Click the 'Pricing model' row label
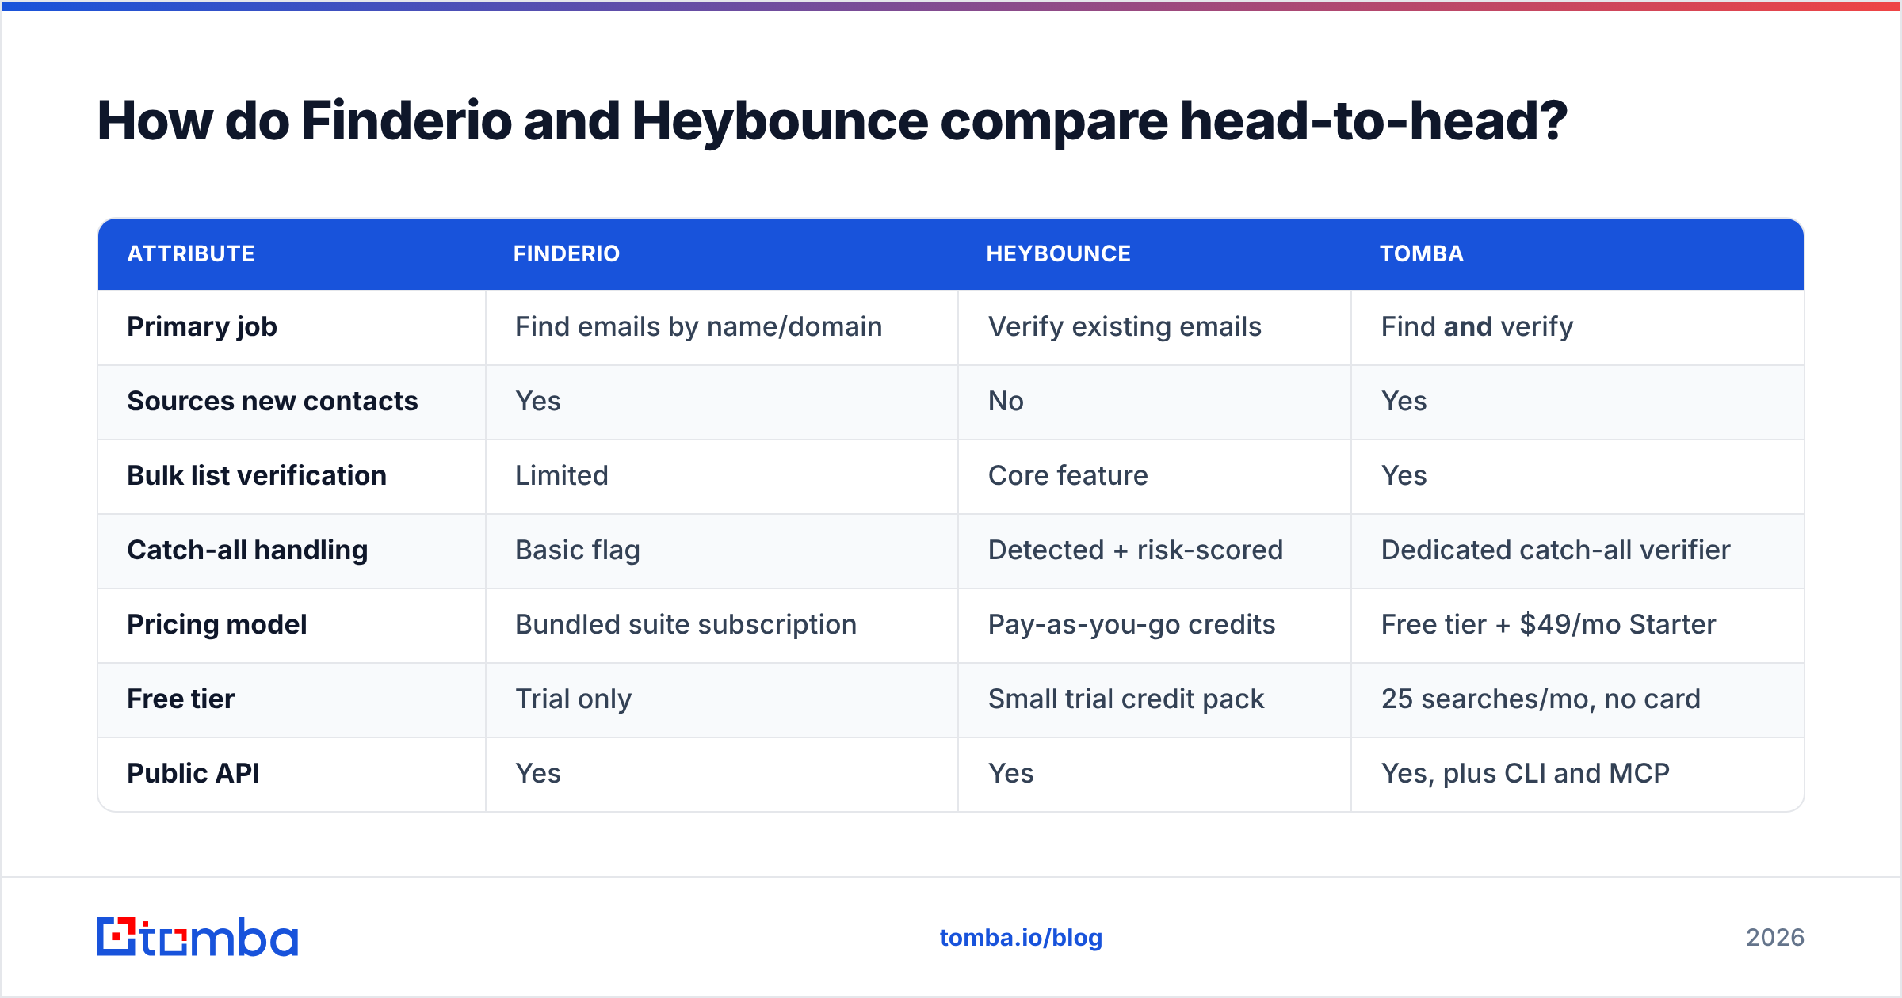The image size is (1902, 998). 217,624
